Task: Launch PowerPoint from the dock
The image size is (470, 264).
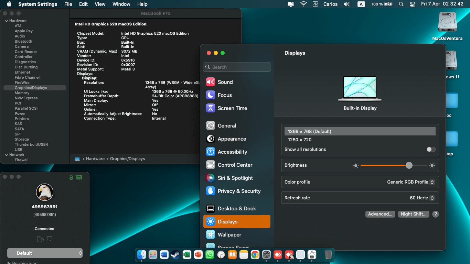Action: (198, 255)
